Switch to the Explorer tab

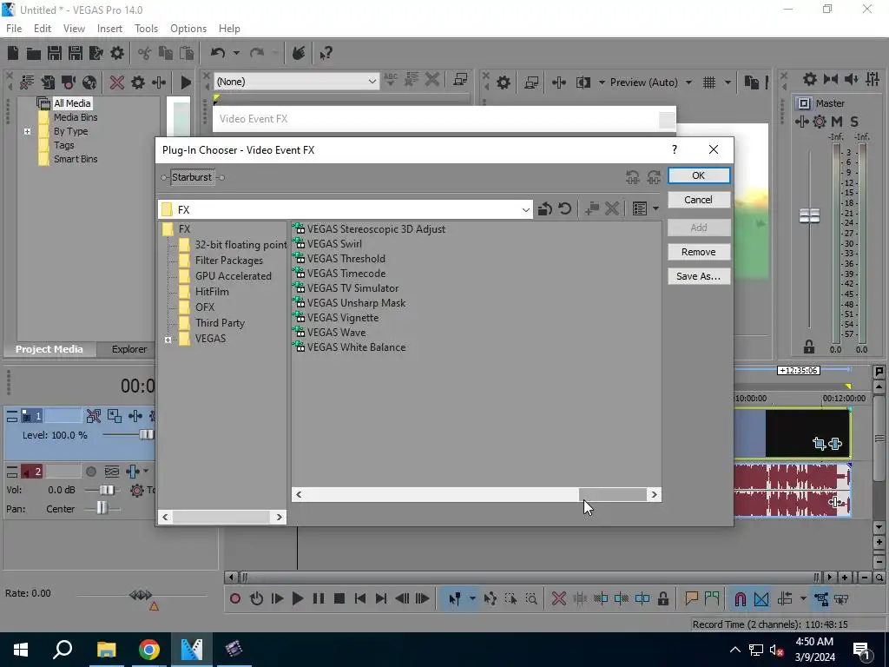129,349
